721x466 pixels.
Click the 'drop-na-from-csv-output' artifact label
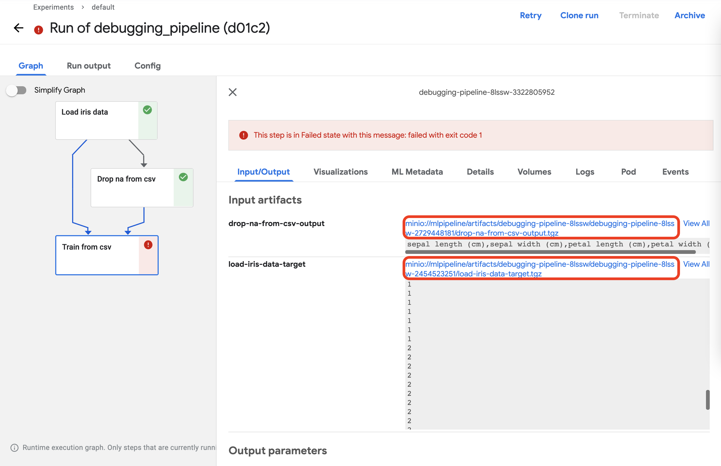(x=276, y=223)
